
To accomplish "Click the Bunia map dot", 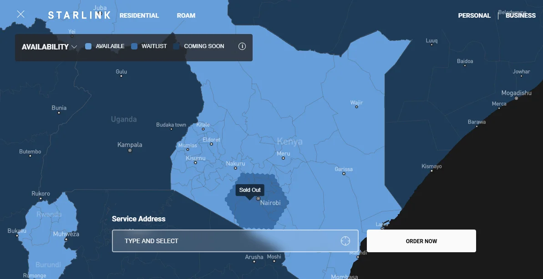I will (59, 113).
